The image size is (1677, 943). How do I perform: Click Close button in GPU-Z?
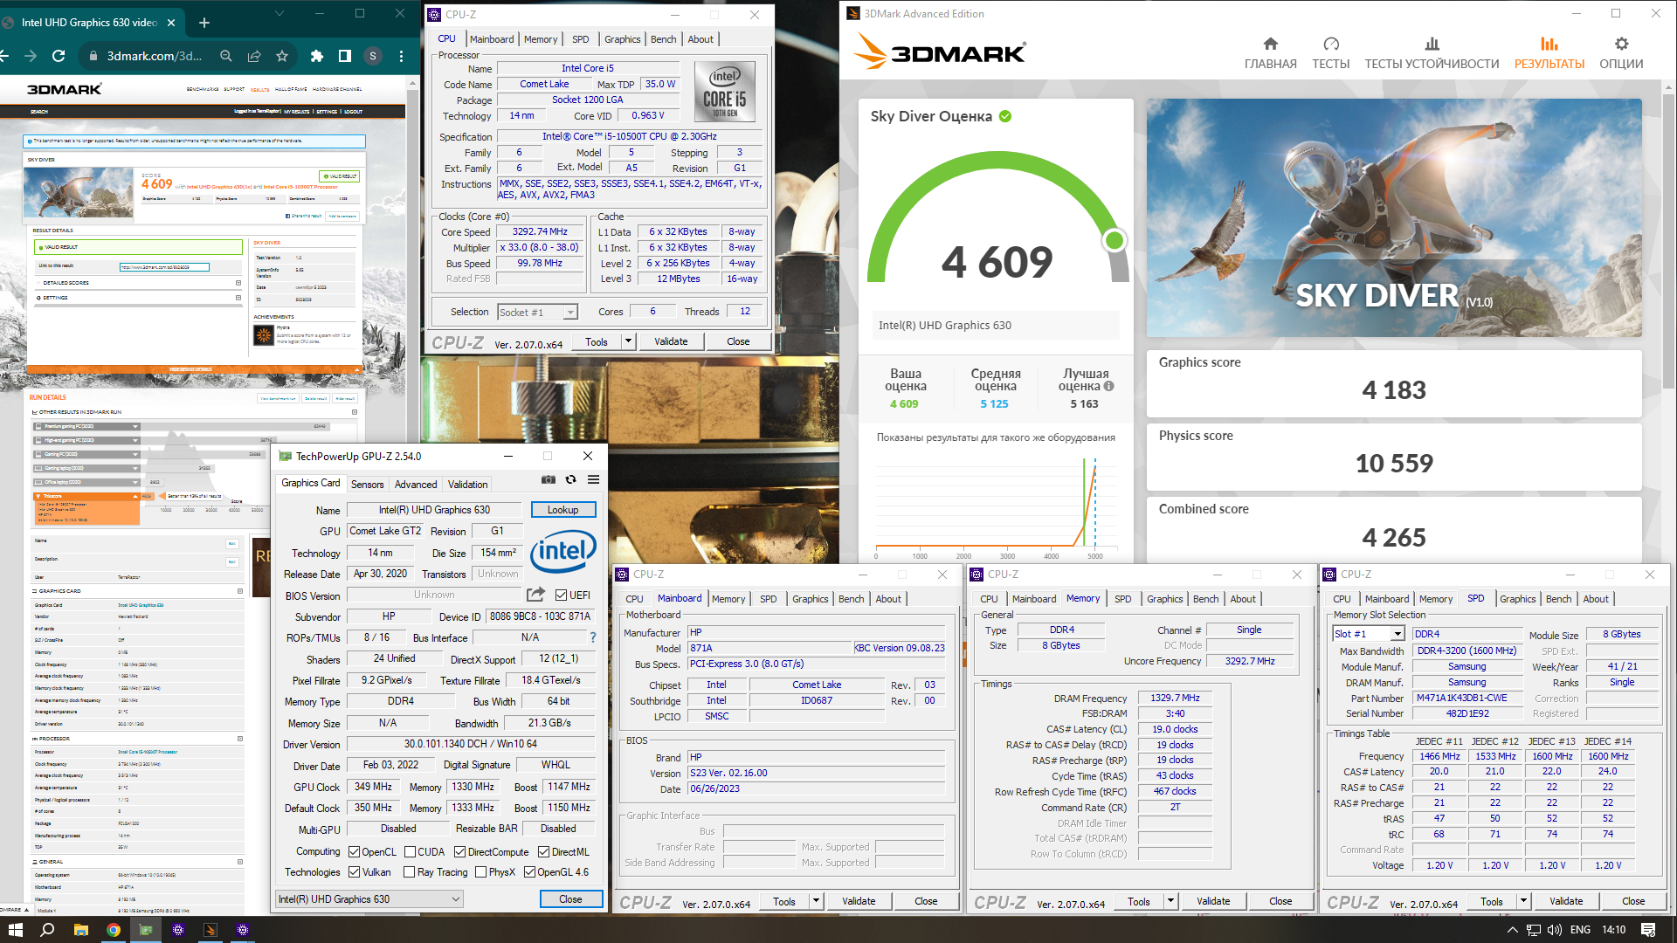(x=570, y=899)
